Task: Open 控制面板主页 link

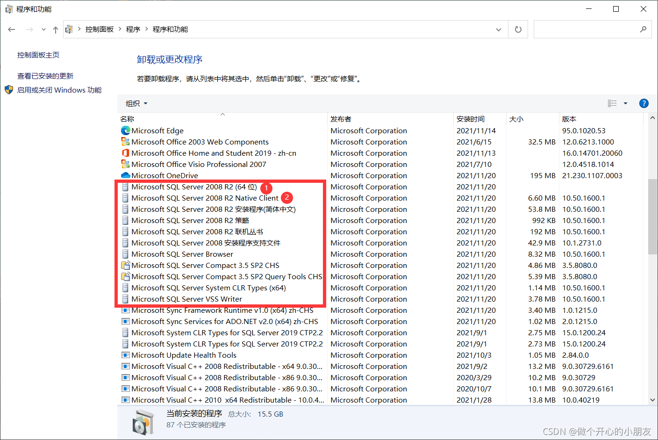Action: pyautogui.click(x=38, y=55)
